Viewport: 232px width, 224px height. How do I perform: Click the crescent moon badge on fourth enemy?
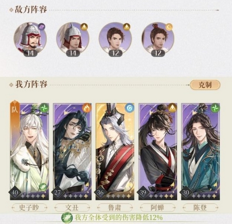[x=169, y=27]
